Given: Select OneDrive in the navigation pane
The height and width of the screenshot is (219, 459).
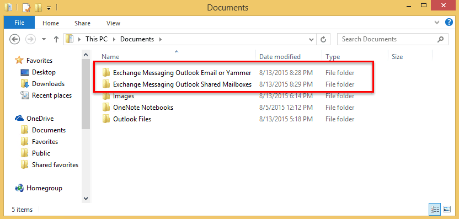Looking at the screenshot, I should click(x=40, y=119).
